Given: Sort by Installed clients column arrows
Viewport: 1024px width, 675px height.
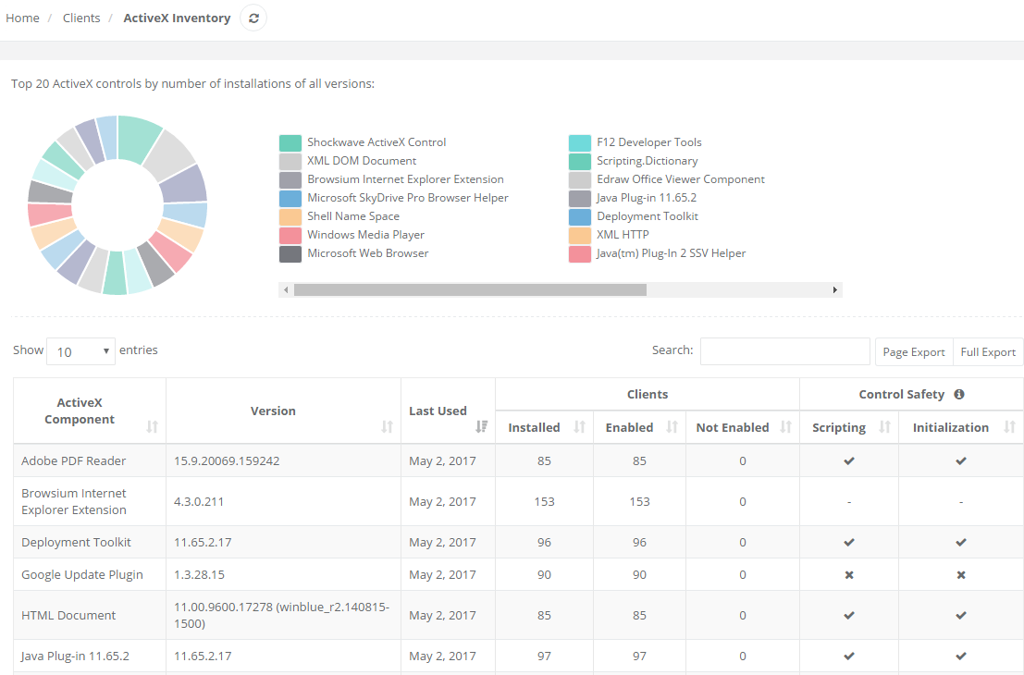Looking at the screenshot, I should [x=580, y=427].
